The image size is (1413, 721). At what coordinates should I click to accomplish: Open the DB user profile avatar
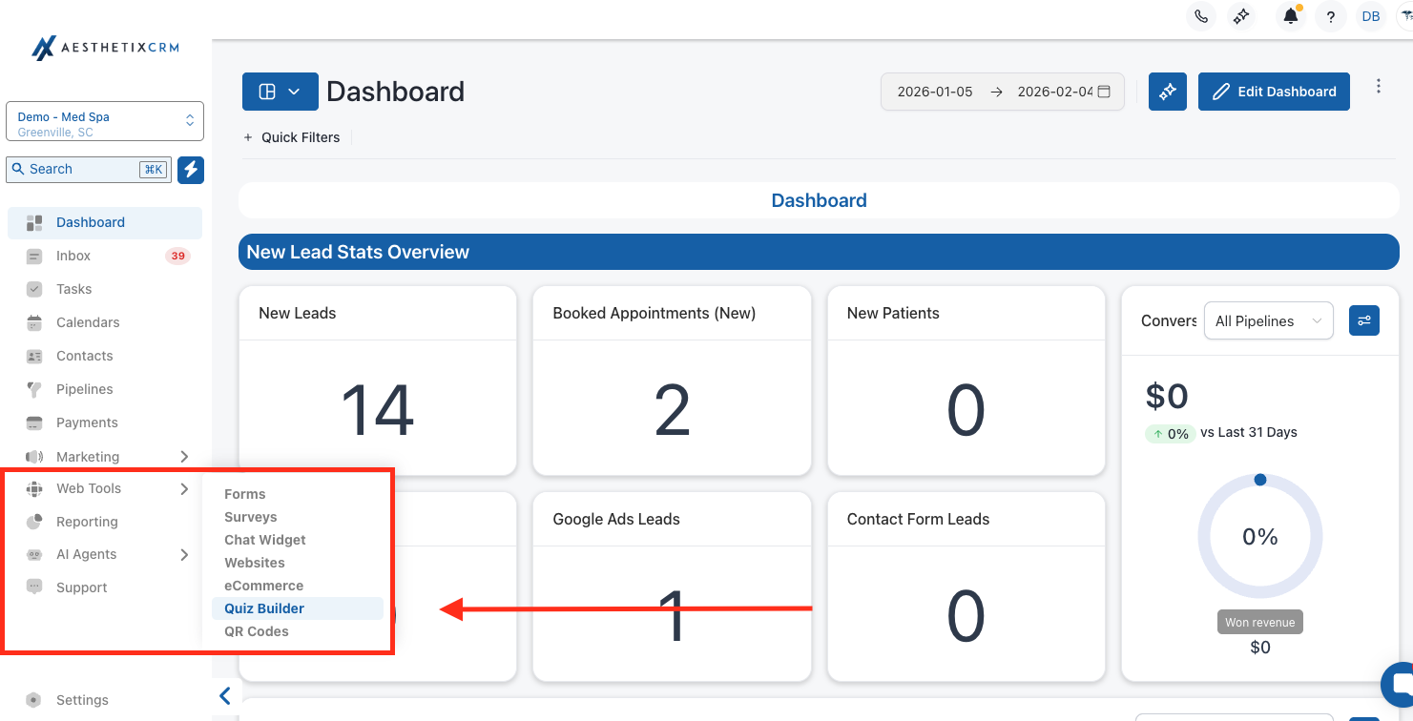(1371, 16)
